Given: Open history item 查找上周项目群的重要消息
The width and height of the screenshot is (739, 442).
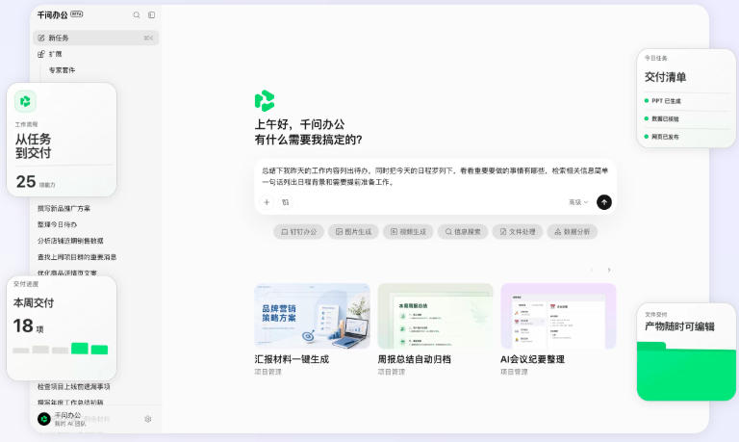Looking at the screenshot, I should [77, 257].
